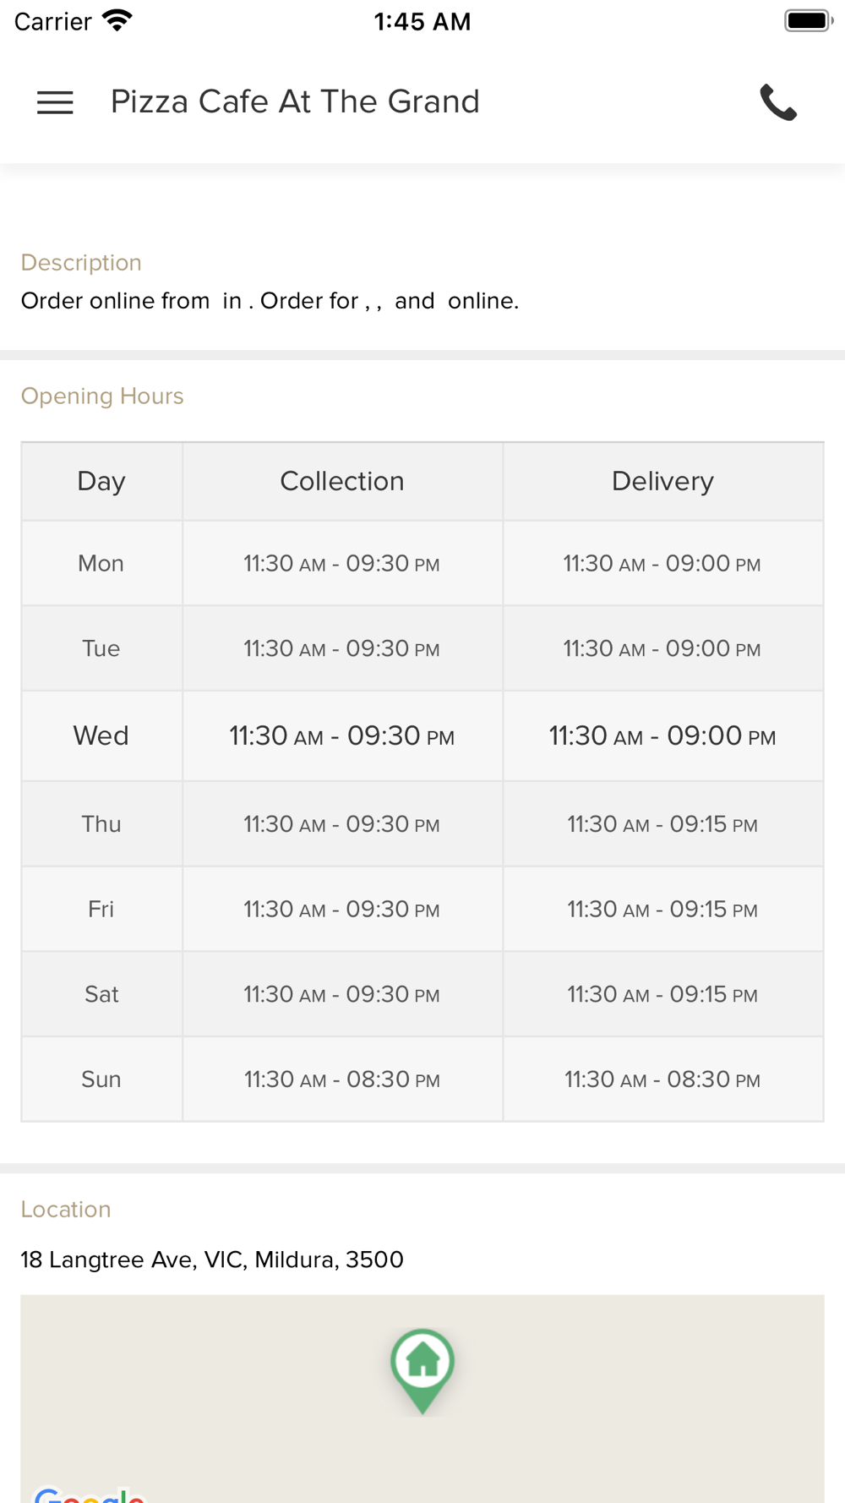Screen dimensions: 845x1503
Task: Tap the Collection column header
Action: pyautogui.click(x=342, y=481)
